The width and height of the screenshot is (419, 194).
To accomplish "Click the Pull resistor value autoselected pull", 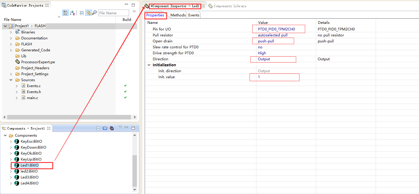I will pyautogui.click(x=273, y=35).
